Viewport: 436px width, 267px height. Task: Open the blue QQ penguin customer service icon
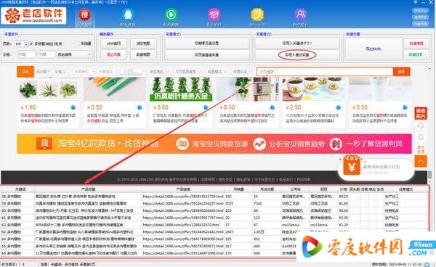tap(128, 15)
